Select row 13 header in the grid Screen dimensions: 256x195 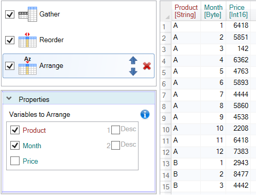pos(166,164)
